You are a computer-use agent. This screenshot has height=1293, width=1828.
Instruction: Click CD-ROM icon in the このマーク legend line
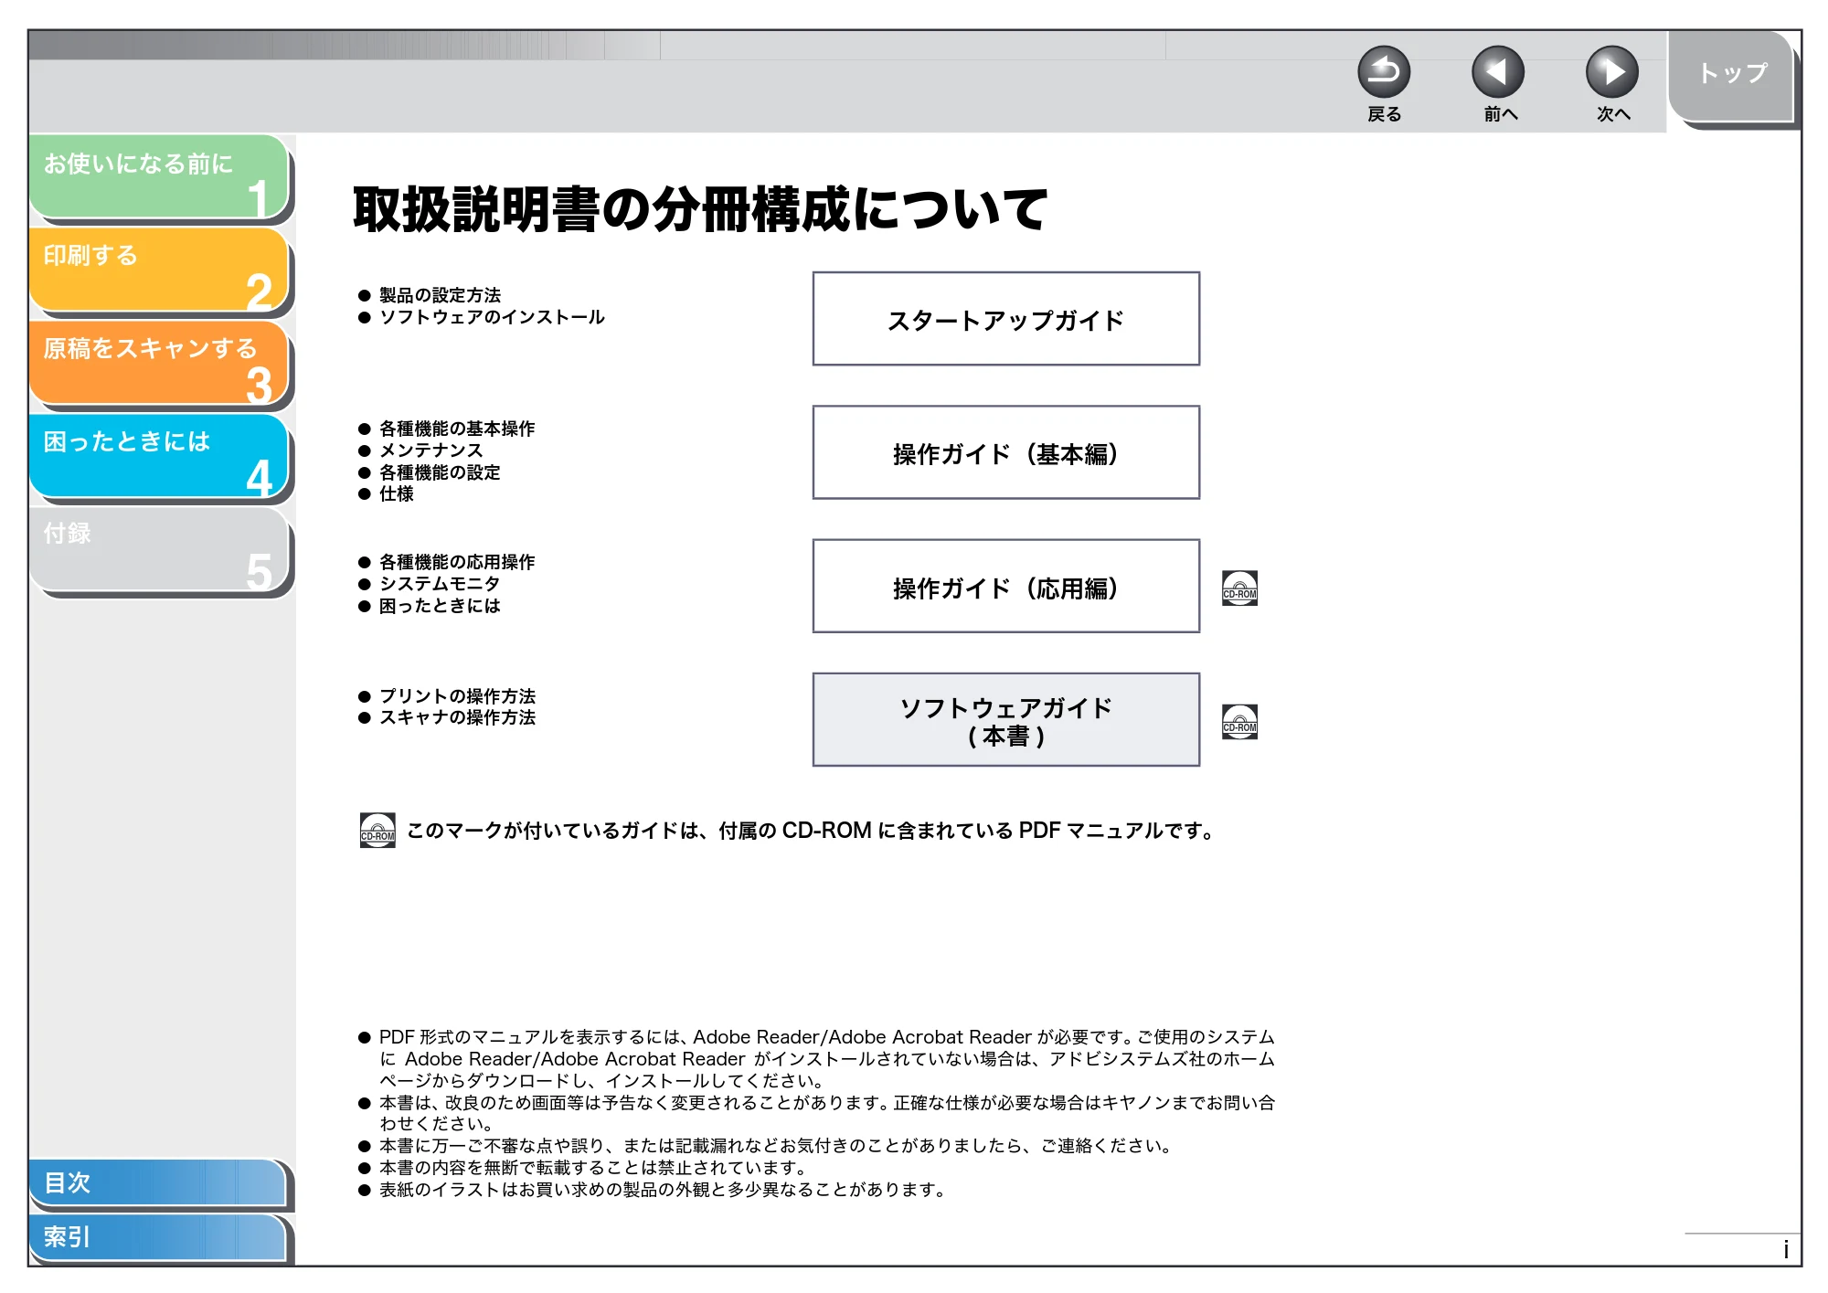[x=377, y=831]
